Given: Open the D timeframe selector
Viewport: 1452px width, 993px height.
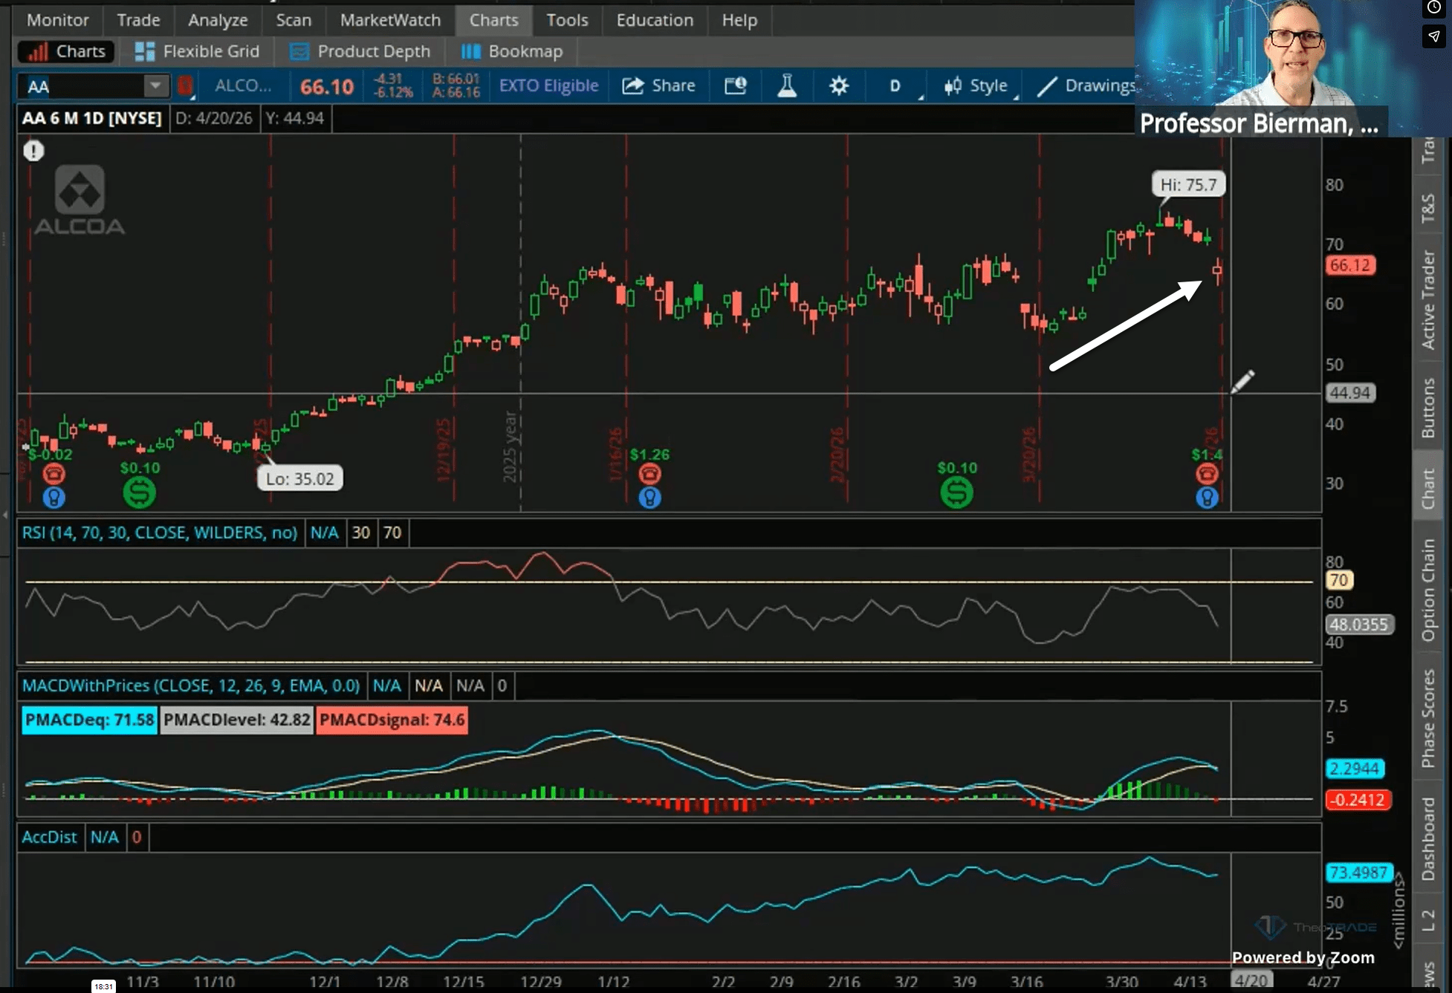Looking at the screenshot, I should click(x=895, y=86).
